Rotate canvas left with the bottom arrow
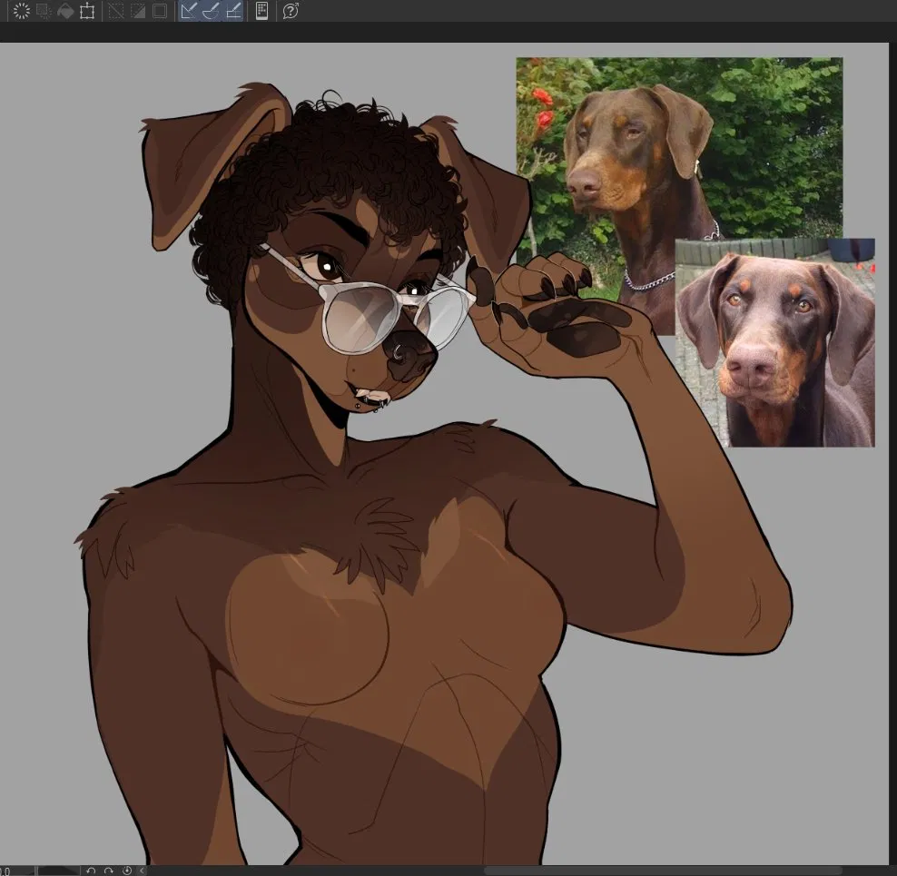 click(91, 871)
